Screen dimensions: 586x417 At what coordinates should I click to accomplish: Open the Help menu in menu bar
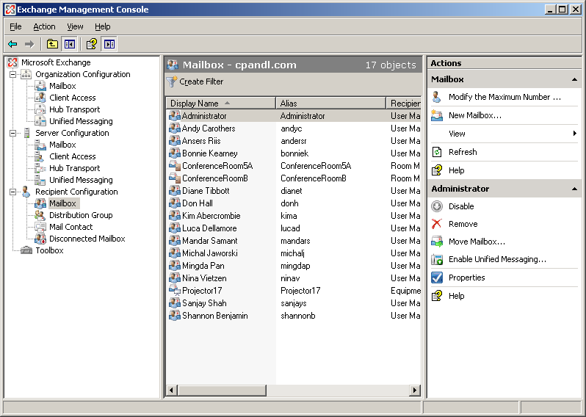pyautogui.click(x=102, y=26)
